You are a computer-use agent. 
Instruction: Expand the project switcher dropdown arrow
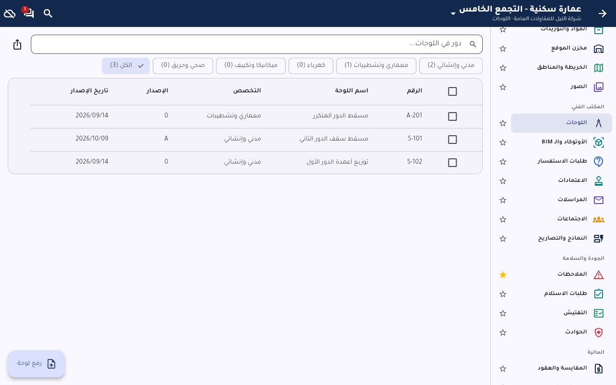453,13
